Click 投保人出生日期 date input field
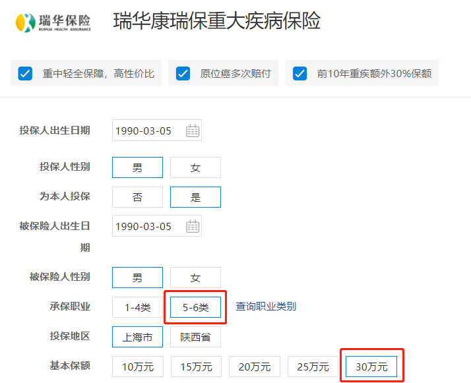 pos(157,131)
